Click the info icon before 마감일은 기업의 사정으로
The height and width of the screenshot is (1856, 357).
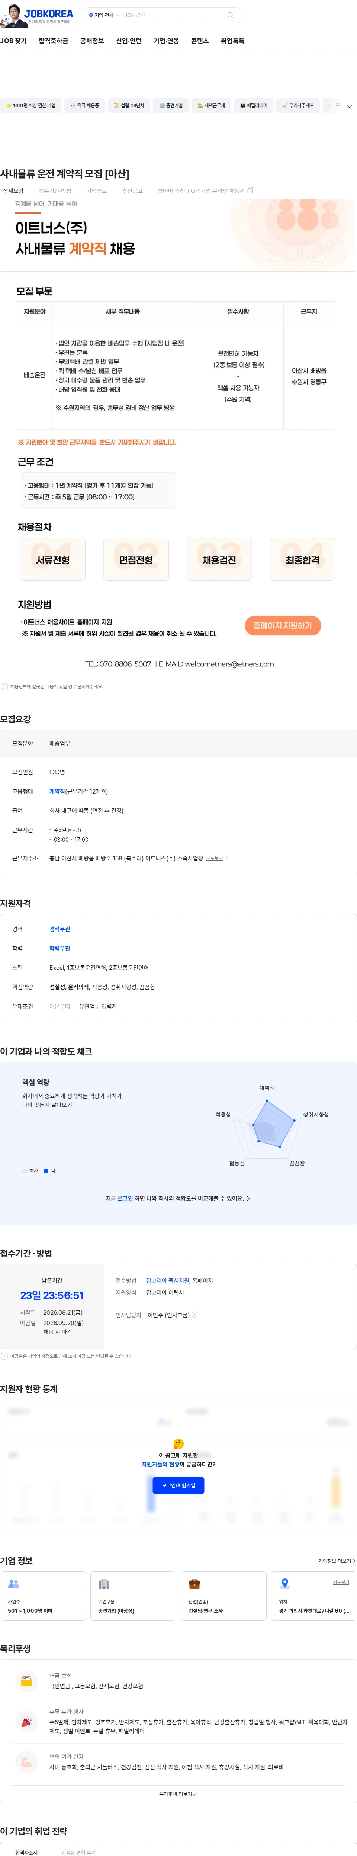click(4, 1356)
